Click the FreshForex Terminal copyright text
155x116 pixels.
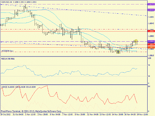pyautogui.click(x=31, y=111)
